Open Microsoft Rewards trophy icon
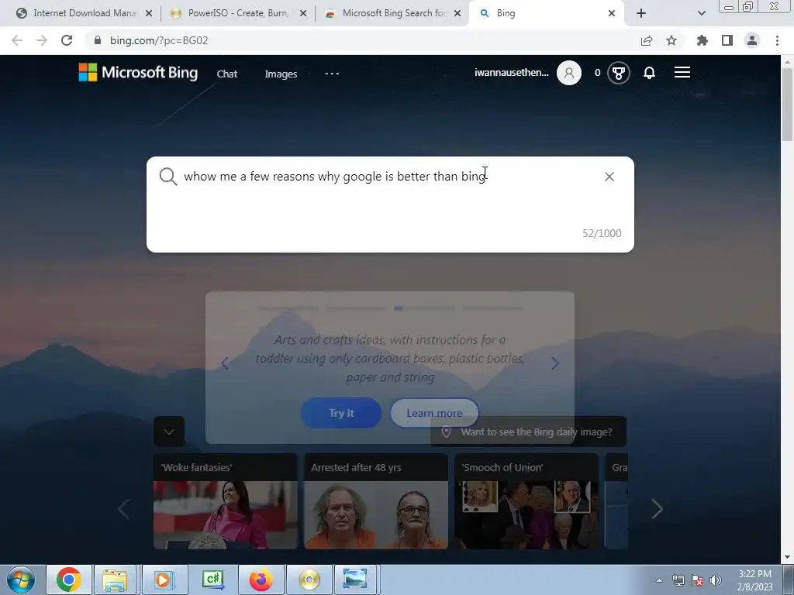 point(618,73)
